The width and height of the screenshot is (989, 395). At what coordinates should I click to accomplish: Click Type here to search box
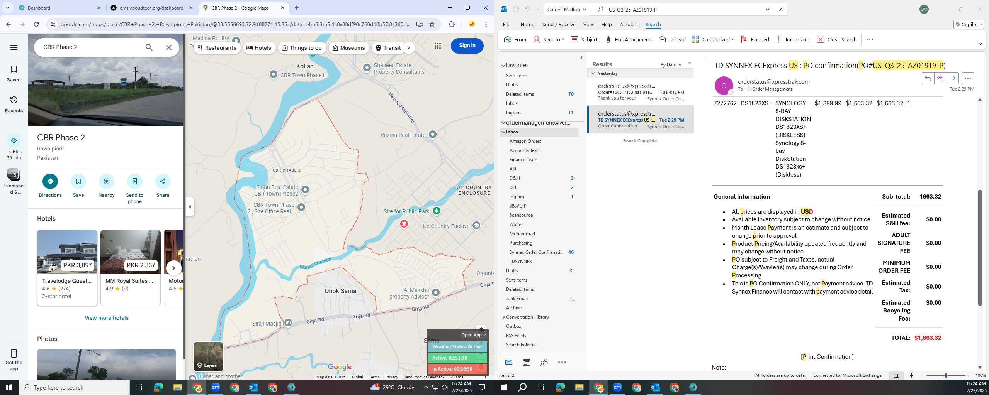pyautogui.click(x=74, y=387)
